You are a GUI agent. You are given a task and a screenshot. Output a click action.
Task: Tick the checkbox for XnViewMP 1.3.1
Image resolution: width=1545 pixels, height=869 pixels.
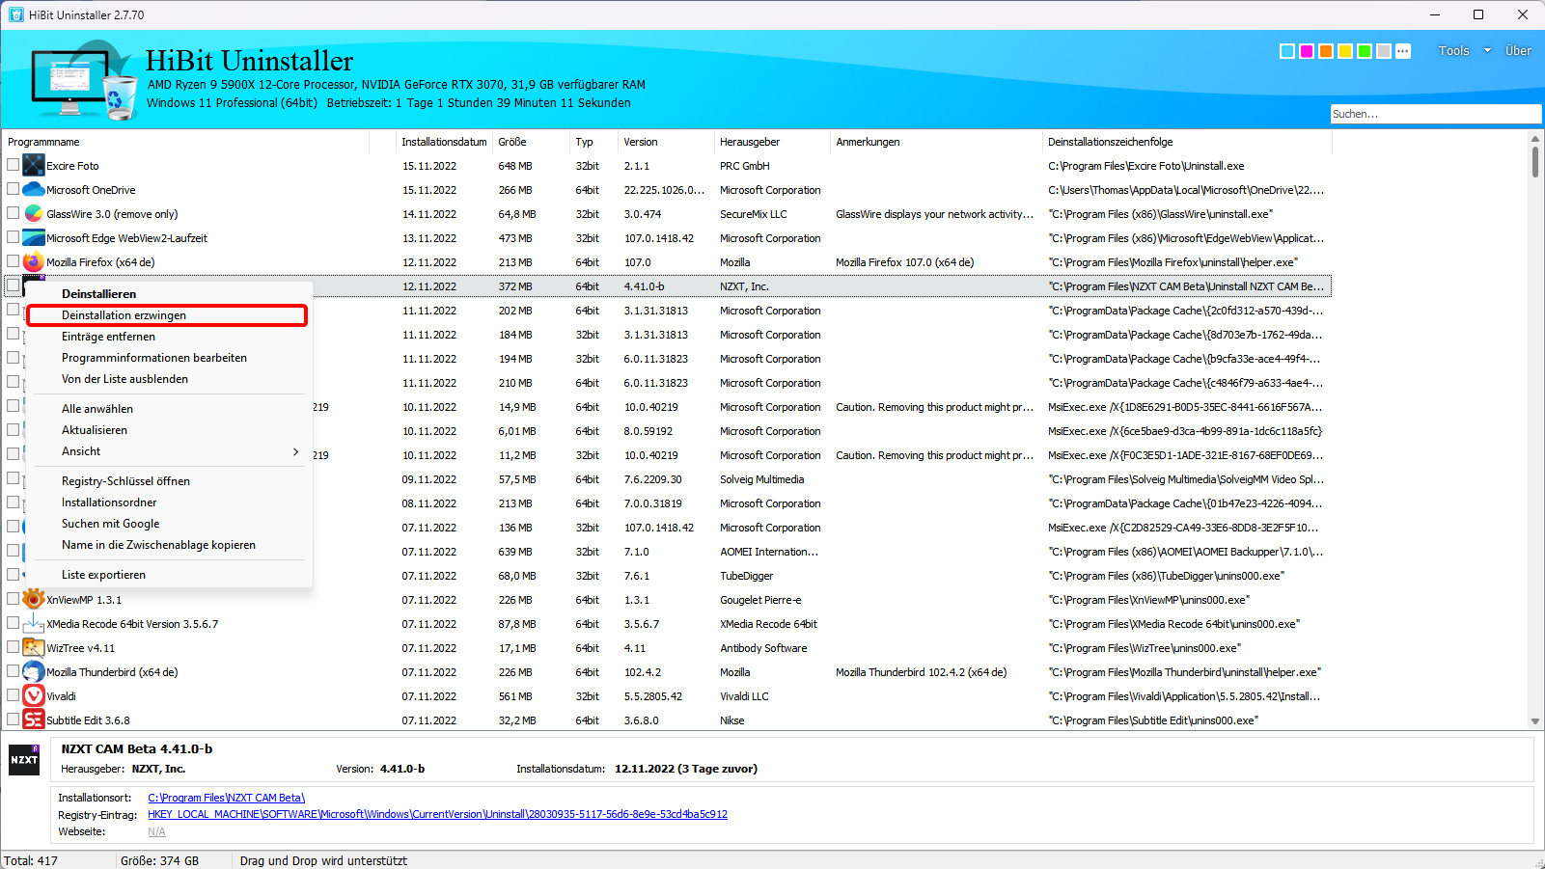[14, 599]
